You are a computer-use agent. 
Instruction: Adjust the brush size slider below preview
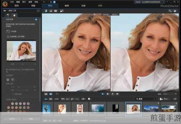(23, 64)
